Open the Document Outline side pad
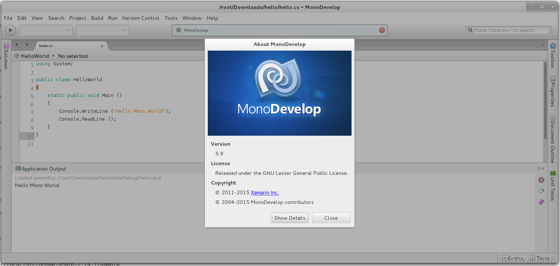The height and width of the screenshot is (266, 560). (x=553, y=139)
